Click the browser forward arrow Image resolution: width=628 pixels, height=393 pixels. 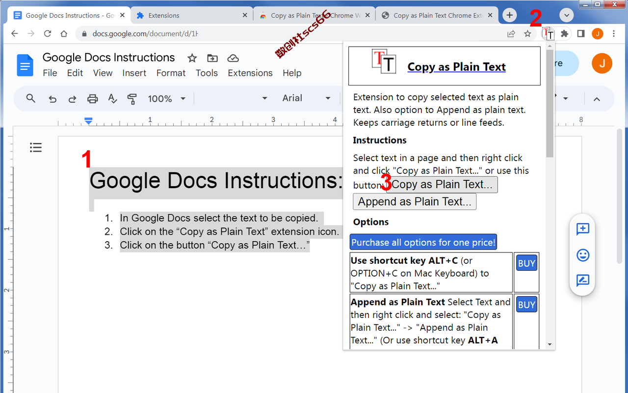31,34
